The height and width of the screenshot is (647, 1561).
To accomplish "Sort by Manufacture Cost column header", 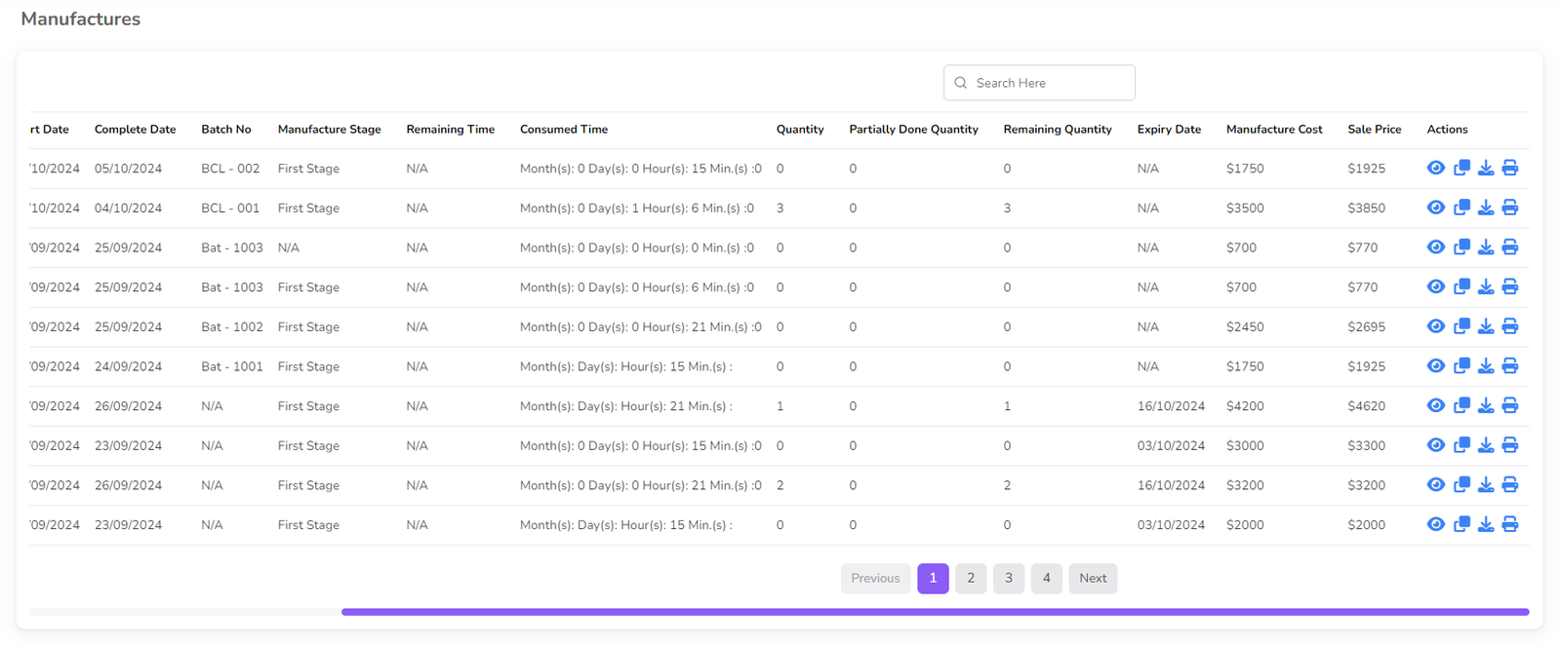I will (x=1274, y=130).
